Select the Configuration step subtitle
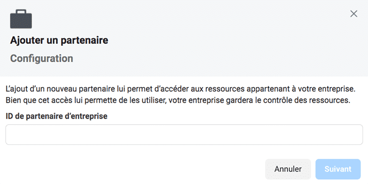 [x=41, y=58]
